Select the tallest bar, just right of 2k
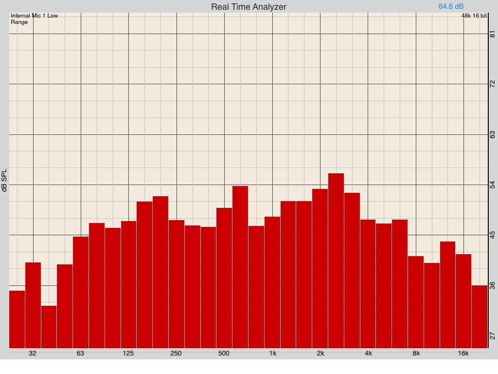Screen dimensions: 498x374 336,260
